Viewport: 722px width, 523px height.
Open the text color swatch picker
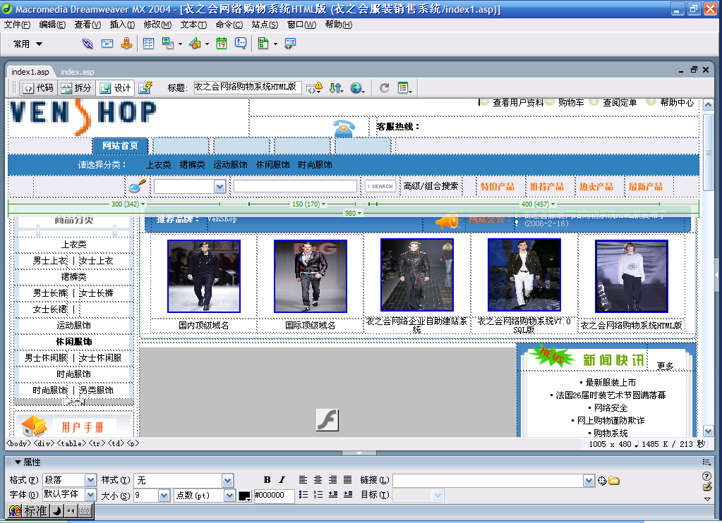coord(244,496)
